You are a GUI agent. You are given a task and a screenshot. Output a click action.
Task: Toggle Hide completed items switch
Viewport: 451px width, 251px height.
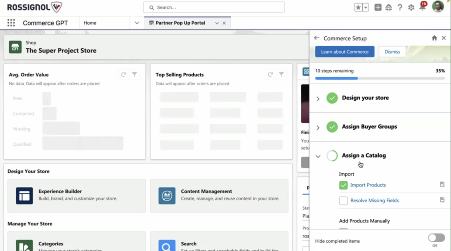(436, 237)
